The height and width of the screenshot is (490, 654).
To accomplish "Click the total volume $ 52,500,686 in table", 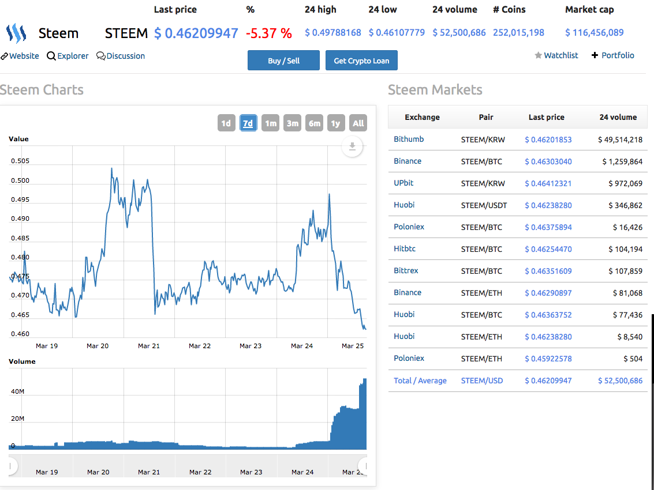I will tap(620, 380).
